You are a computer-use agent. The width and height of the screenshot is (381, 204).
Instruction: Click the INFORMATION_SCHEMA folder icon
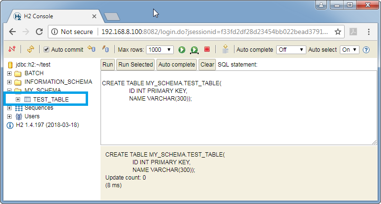click(x=18, y=82)
